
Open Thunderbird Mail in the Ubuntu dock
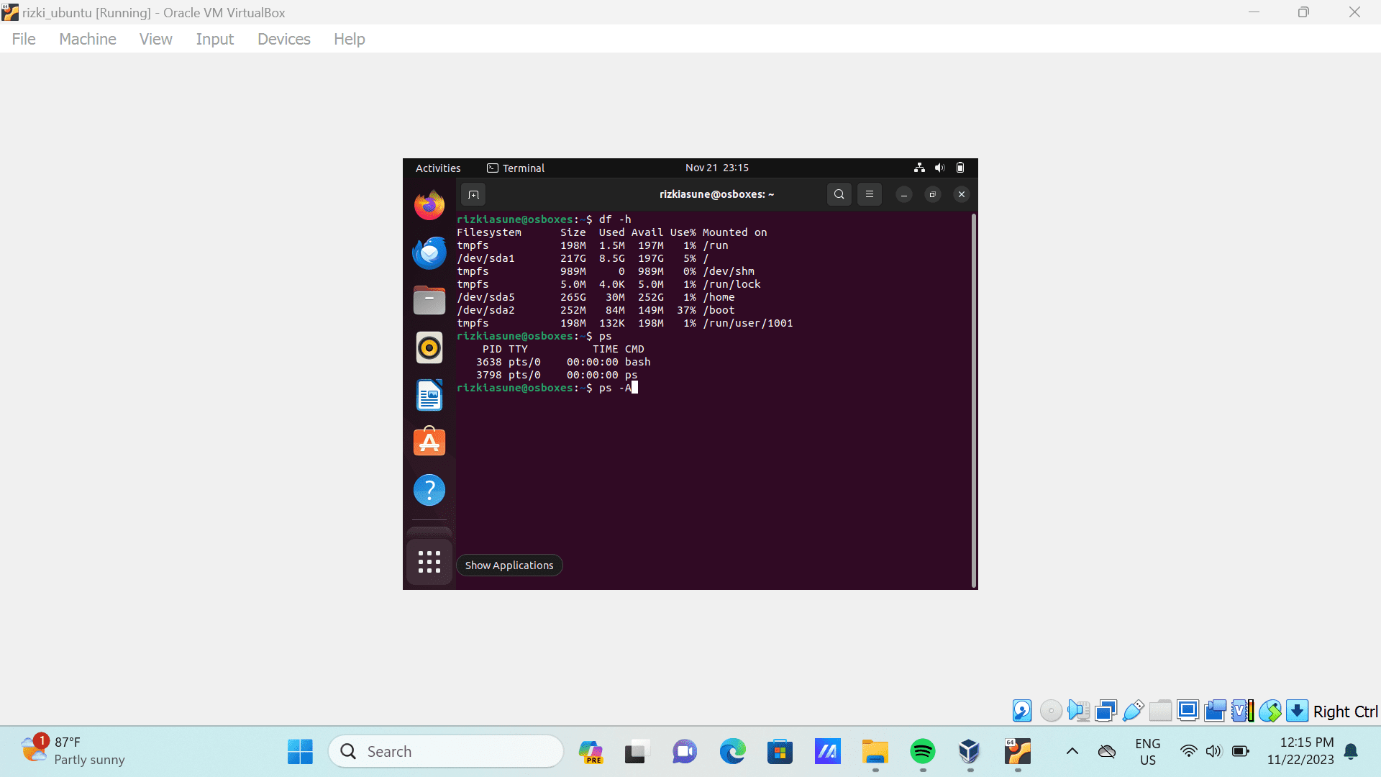tap(429, 253)
